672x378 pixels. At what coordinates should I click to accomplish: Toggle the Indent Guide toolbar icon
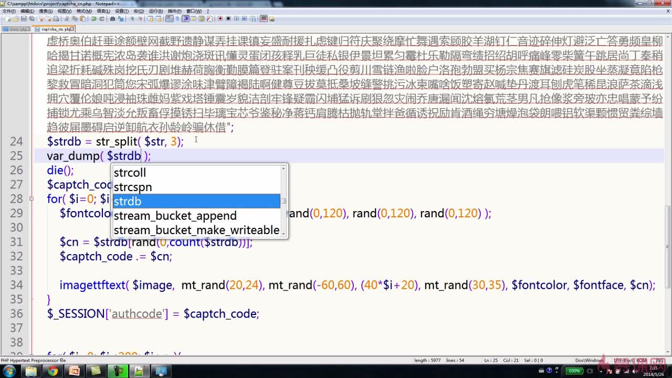[x=185, y=18]
